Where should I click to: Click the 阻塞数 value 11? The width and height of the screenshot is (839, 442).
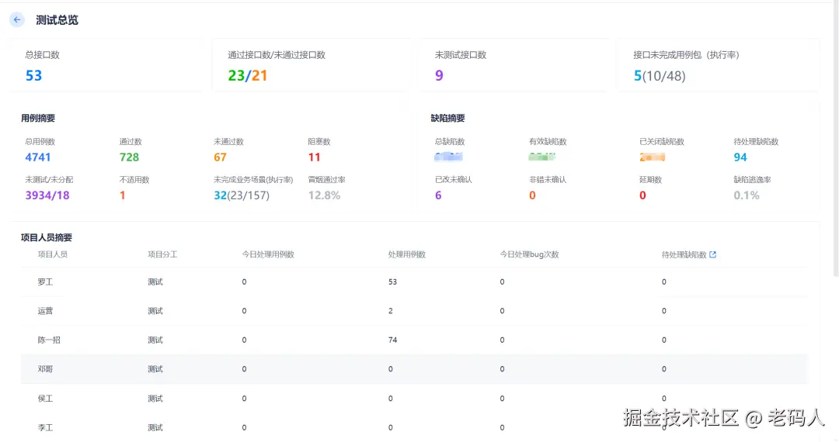(x=314, y=157)
